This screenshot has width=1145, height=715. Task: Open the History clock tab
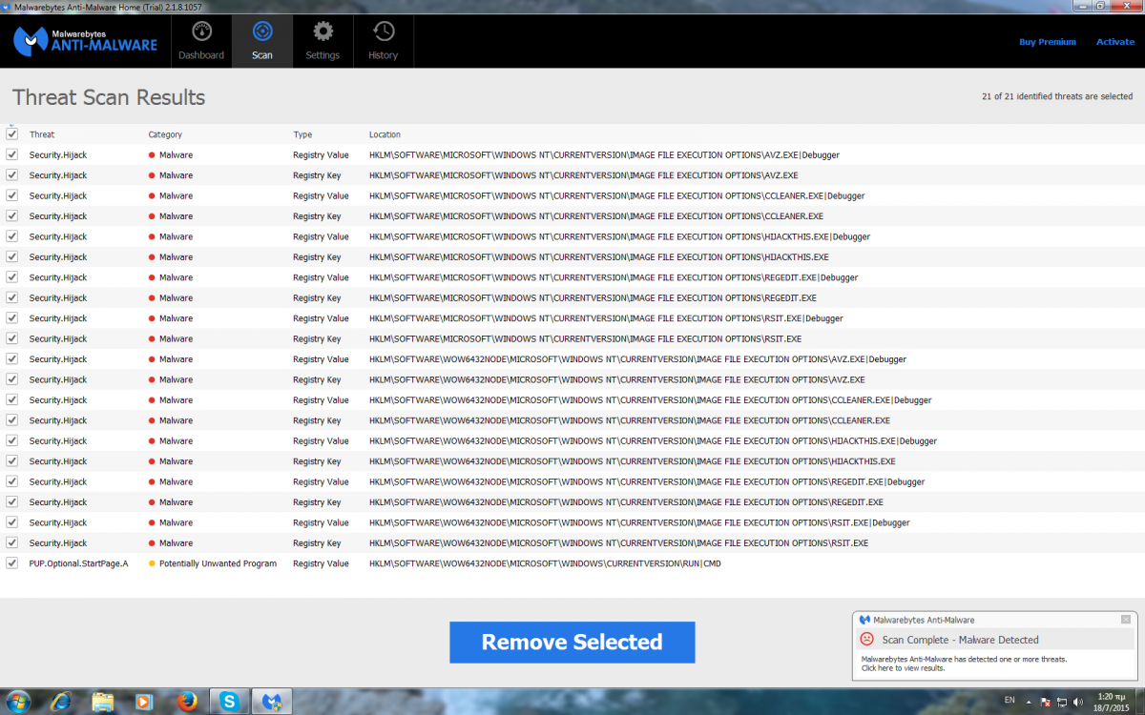click(384, 41)
